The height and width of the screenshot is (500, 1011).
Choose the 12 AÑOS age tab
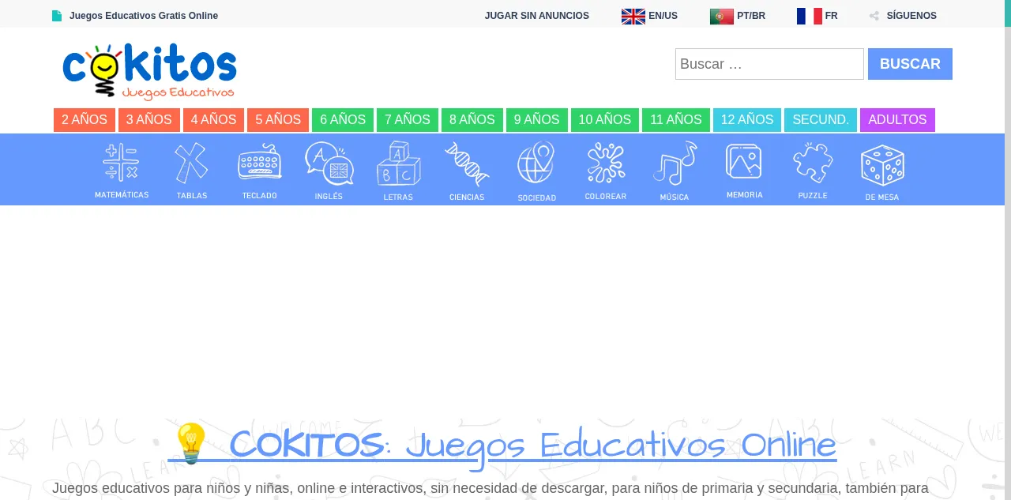[x=746, y=120]
